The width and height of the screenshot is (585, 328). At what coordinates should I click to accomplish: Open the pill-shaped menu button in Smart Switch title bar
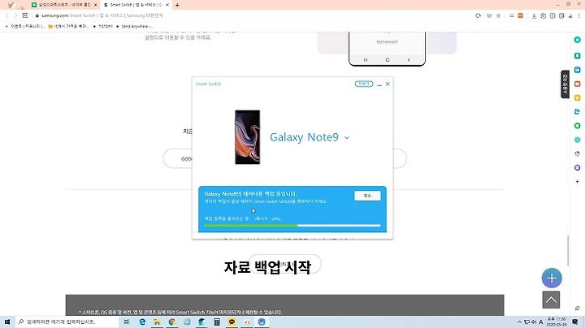pyautogui.click(x=364, y=84)
